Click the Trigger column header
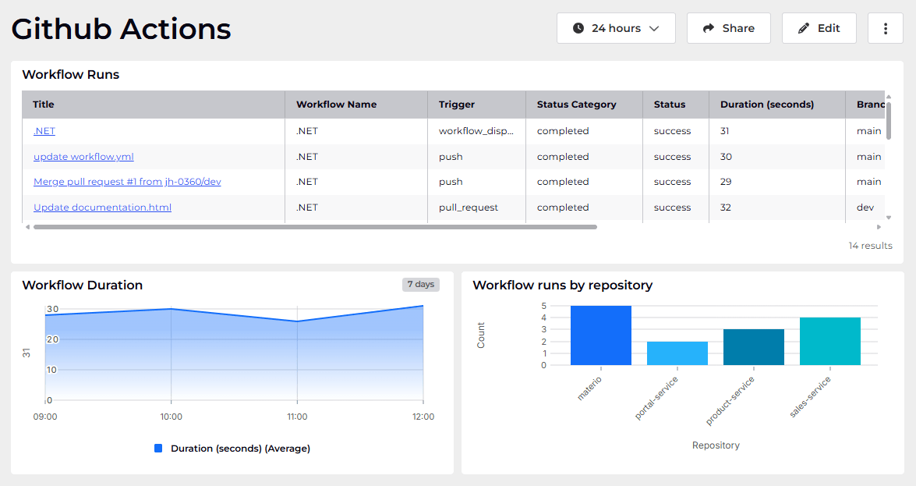This screenshot has height=486, width=916. coord(457,105)
